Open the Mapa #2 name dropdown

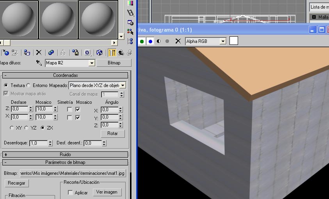92,63
